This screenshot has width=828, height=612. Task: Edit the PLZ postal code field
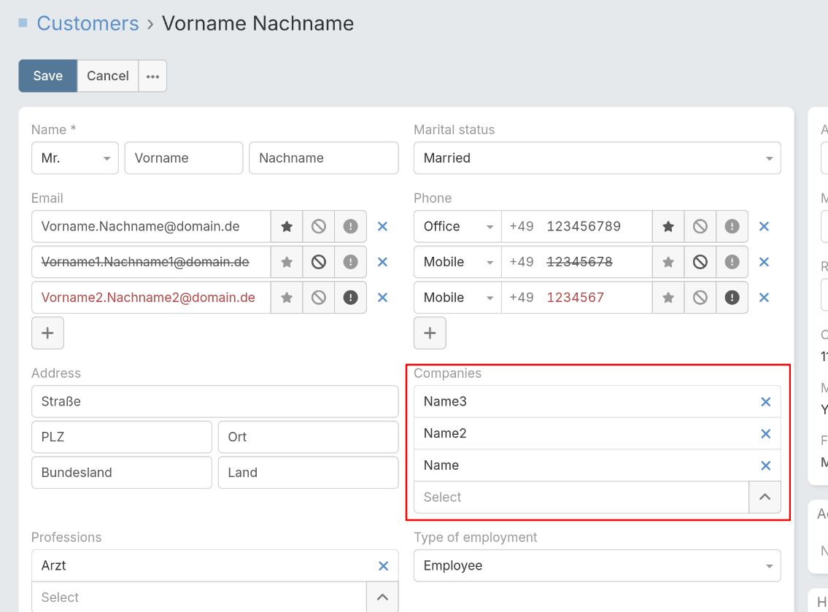[121, 437]
